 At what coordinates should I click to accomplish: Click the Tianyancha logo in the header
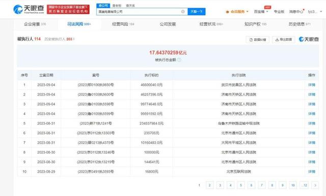29,9
